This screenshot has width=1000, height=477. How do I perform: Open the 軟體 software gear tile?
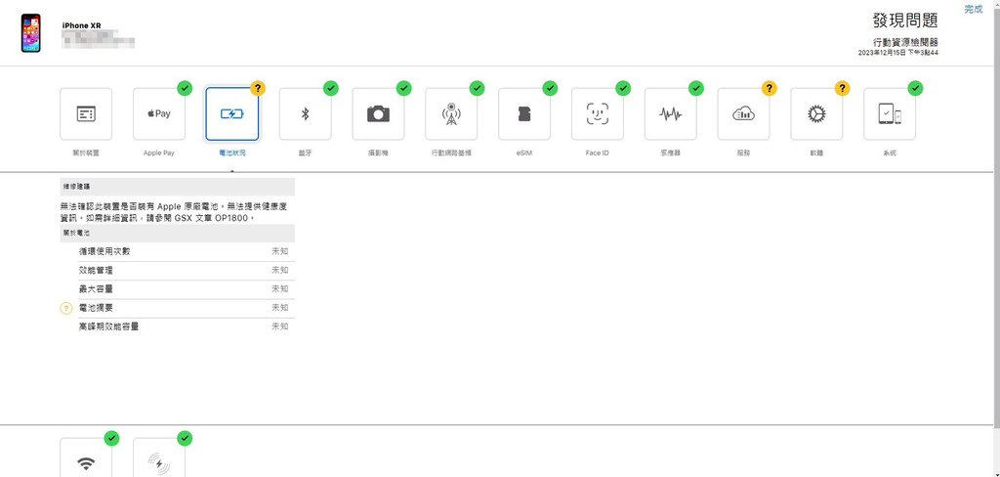tap(816, 114)
